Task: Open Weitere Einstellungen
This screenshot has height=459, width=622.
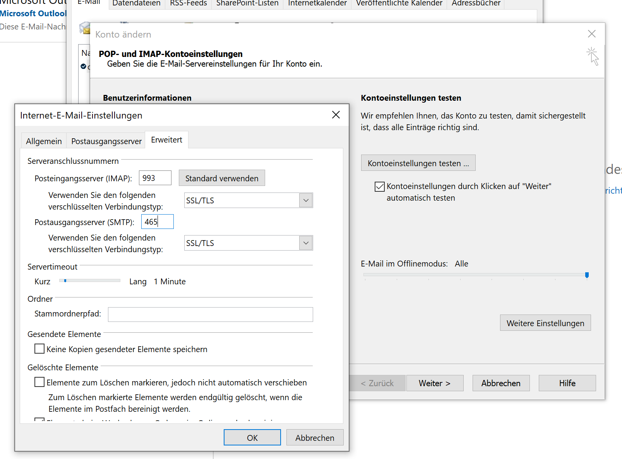Action: [x=545, y=323]
